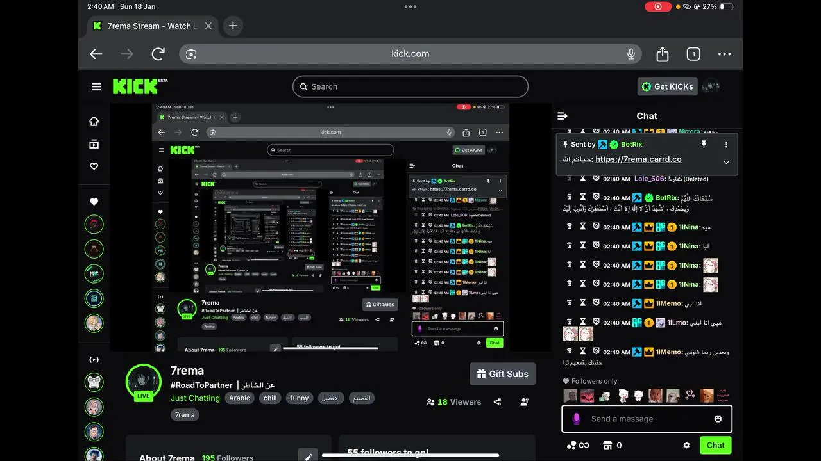Tap the three dots at top center

click(x=410, y=6)
